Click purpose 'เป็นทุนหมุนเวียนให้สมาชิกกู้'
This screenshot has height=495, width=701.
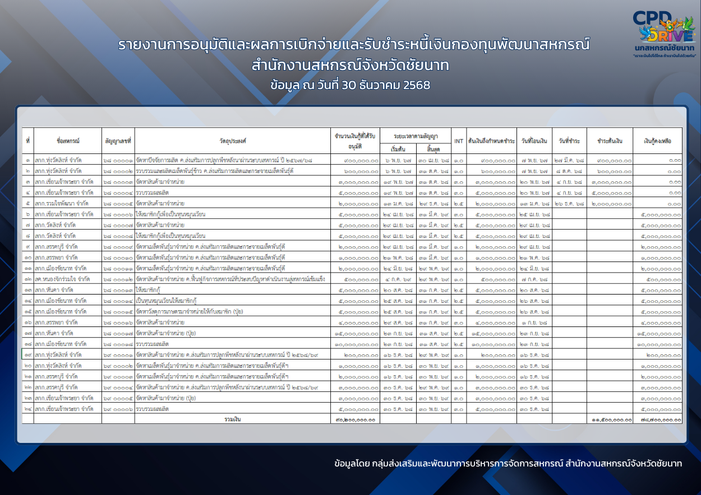tap(167, 301)
